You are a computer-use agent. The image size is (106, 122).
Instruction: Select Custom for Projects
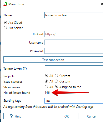pyautogui.click(x=56, y=76)
